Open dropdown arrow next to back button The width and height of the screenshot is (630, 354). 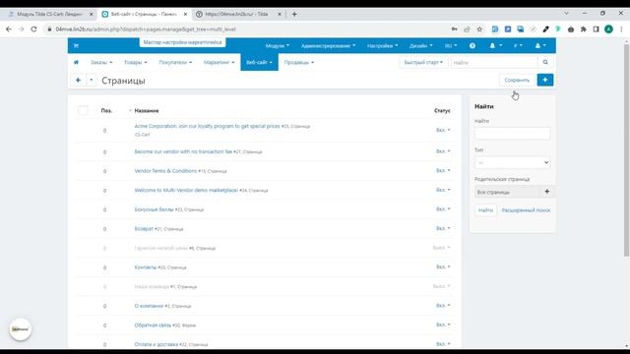[x=92, y=81]
